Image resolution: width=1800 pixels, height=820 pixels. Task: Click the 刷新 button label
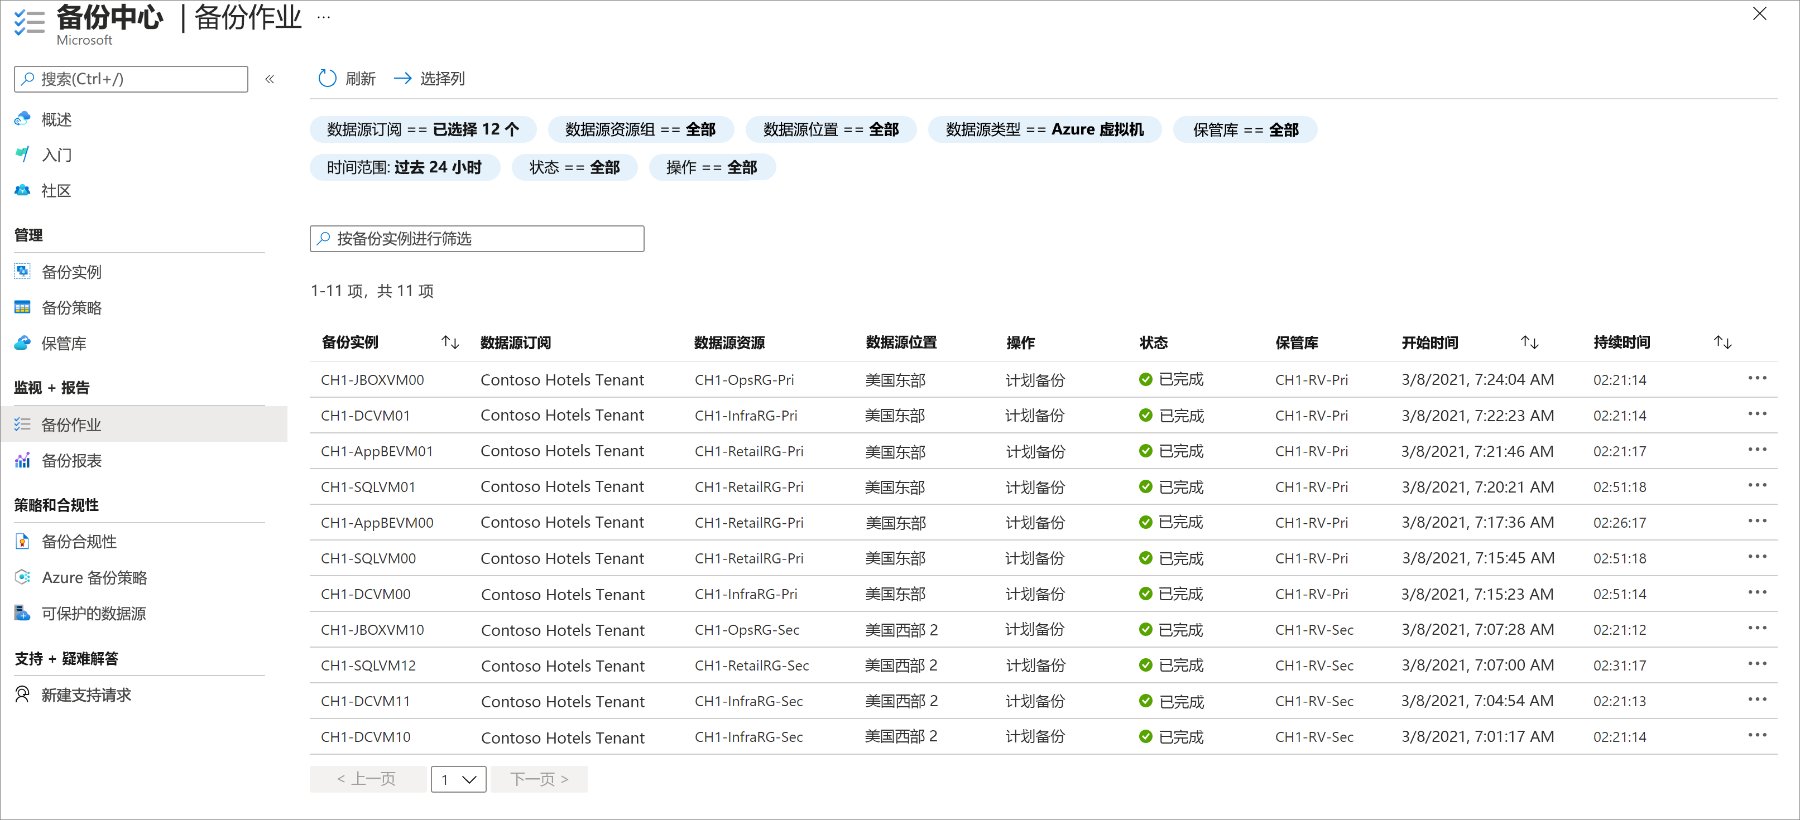tap(361, 78)
